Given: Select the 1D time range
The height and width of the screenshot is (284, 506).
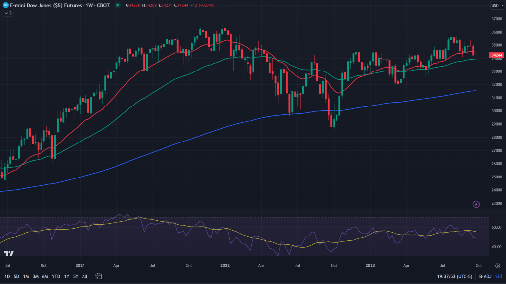Looking at the screenshot, I should [x=7, y=276].
